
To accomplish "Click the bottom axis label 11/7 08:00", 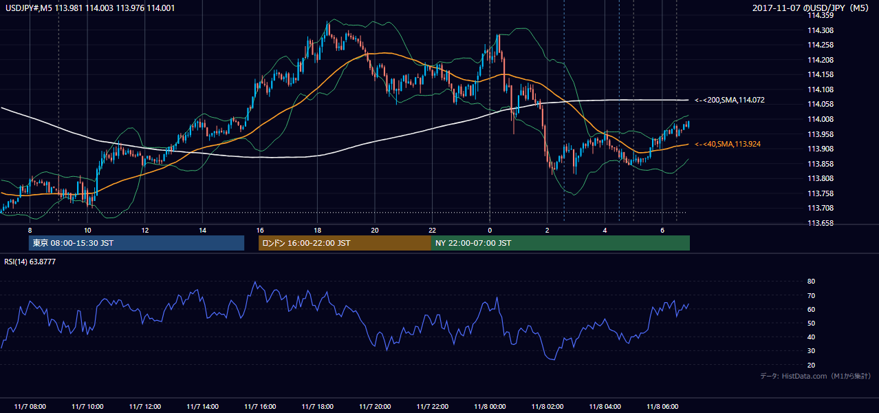I will [x=30, y=407].
